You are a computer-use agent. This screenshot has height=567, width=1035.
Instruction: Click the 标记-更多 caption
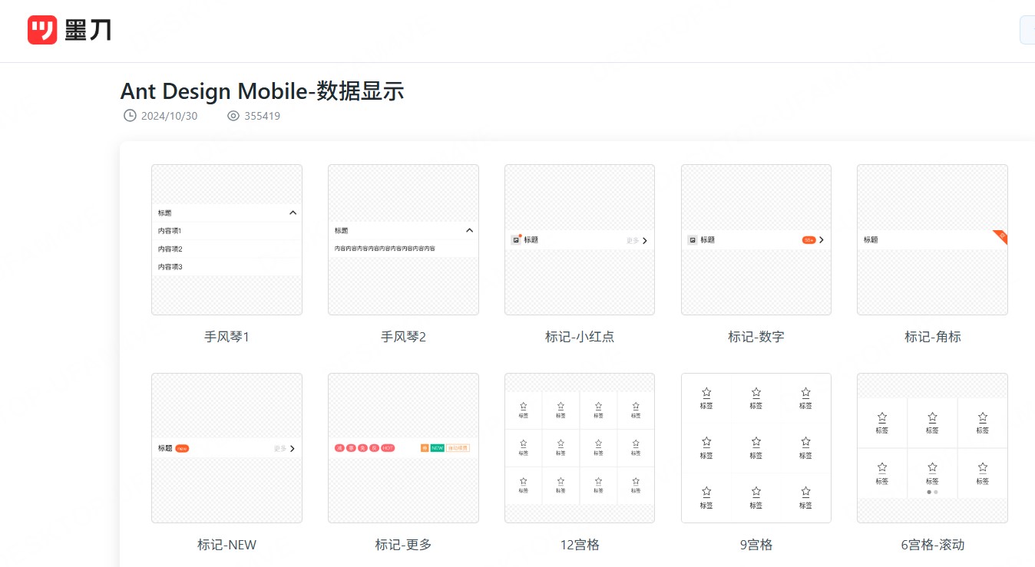(403, 545)
